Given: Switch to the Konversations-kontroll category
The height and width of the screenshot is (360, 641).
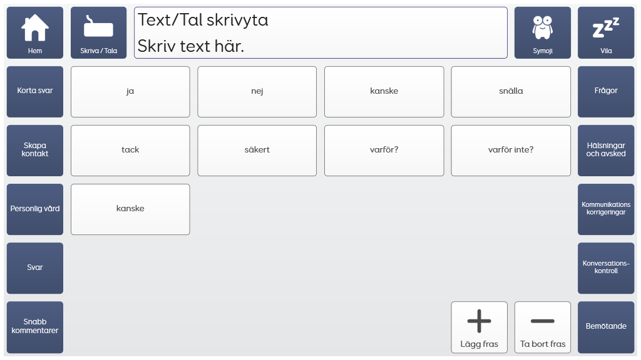Looking at the screenshot, I should click(605, 267).
